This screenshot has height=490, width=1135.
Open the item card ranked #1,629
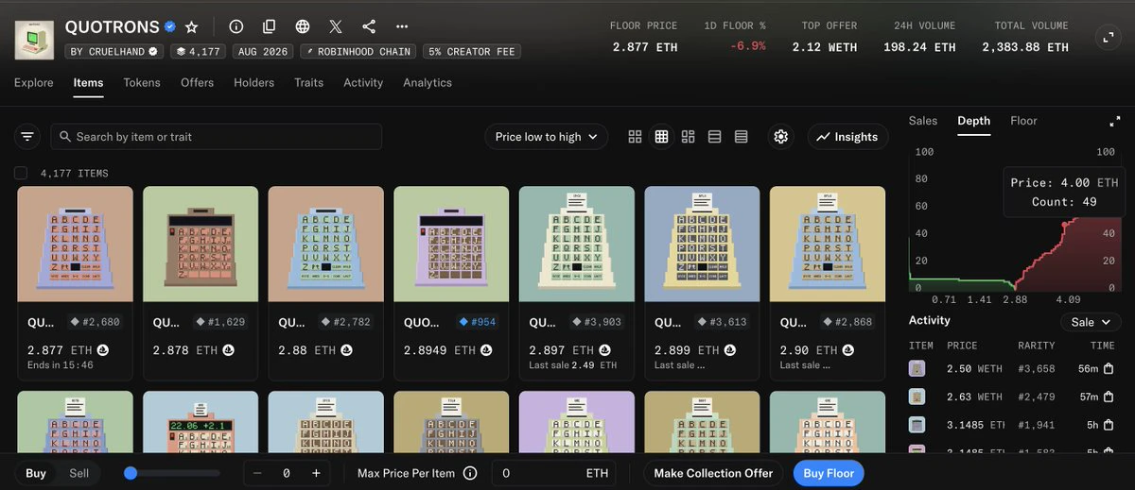[x=201, y=282]
